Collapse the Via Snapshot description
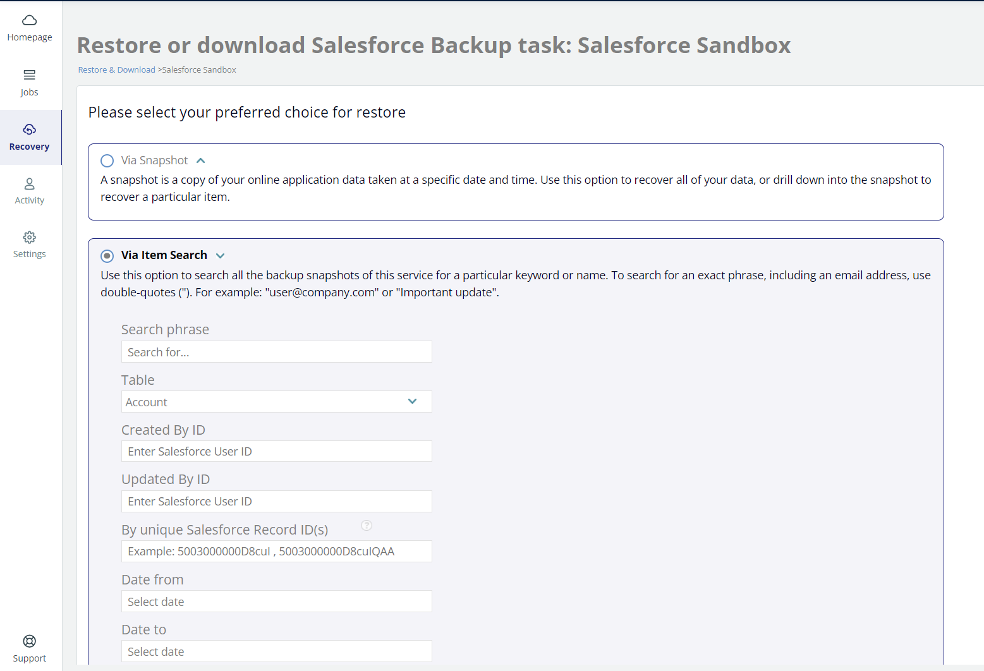Image resolution: width=984 pixels, height=671 pixels. pos(200,160)
